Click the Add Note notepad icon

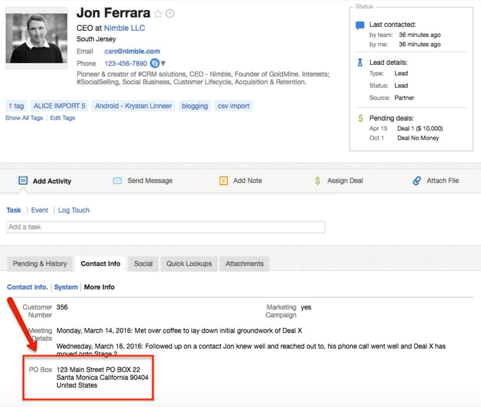tap(223, 181)
